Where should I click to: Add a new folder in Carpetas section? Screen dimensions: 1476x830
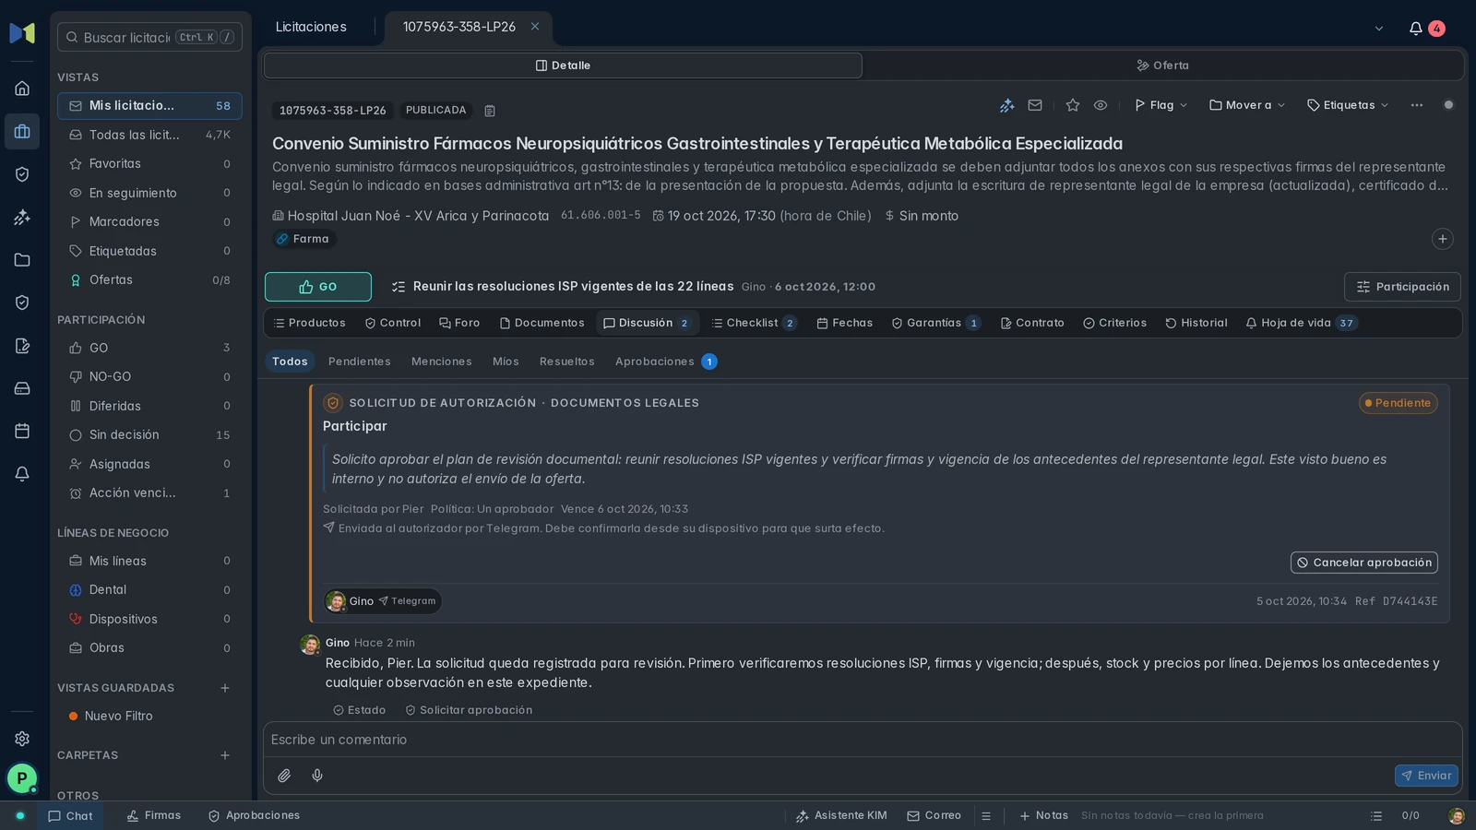pyautogui.click(x=225, y=755)
